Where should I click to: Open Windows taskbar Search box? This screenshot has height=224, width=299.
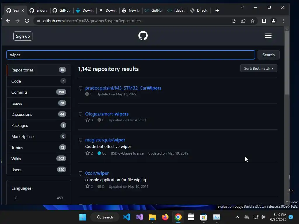tap(105, 217)
